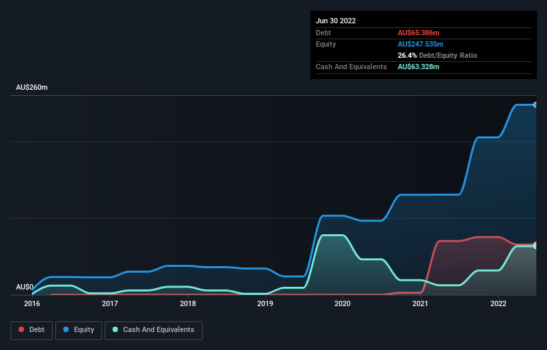Click the 2020 x-axis label
Viewport: 547px width, 350px height.
click(342, 303)
